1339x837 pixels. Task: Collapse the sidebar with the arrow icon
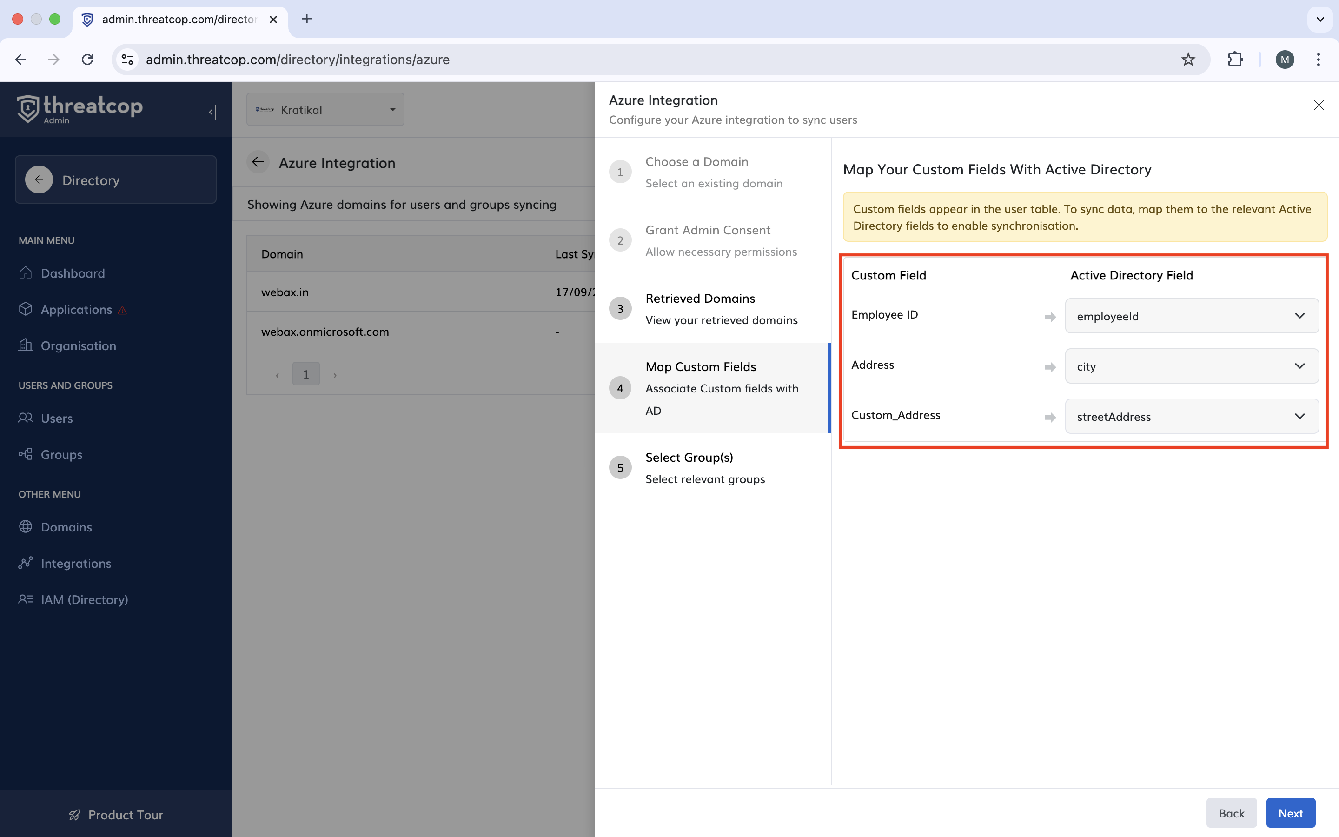pos(212,112)
